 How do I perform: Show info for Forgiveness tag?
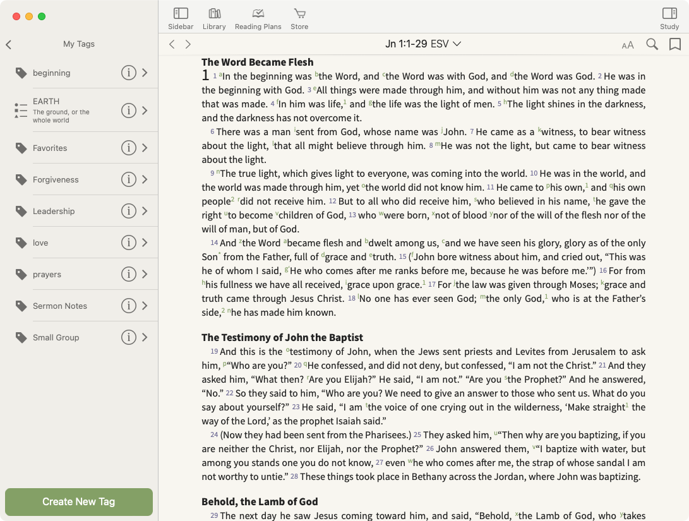click(x=129, y=179)
